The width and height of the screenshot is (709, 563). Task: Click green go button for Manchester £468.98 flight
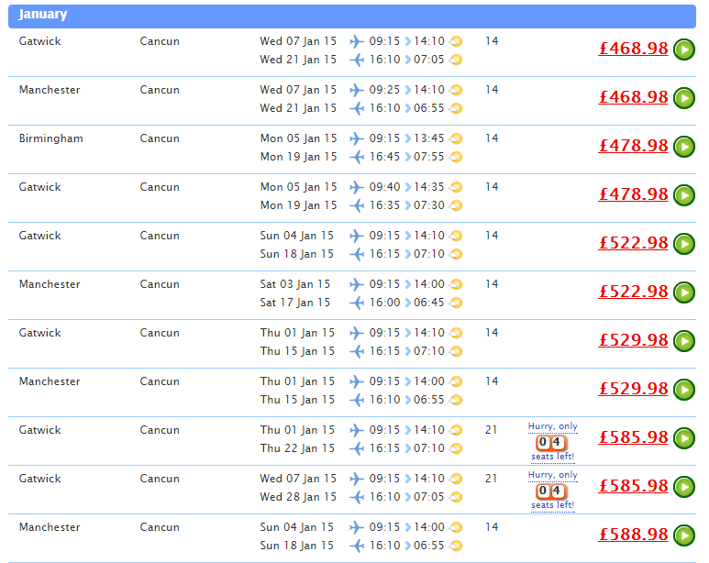click(684, 98)
